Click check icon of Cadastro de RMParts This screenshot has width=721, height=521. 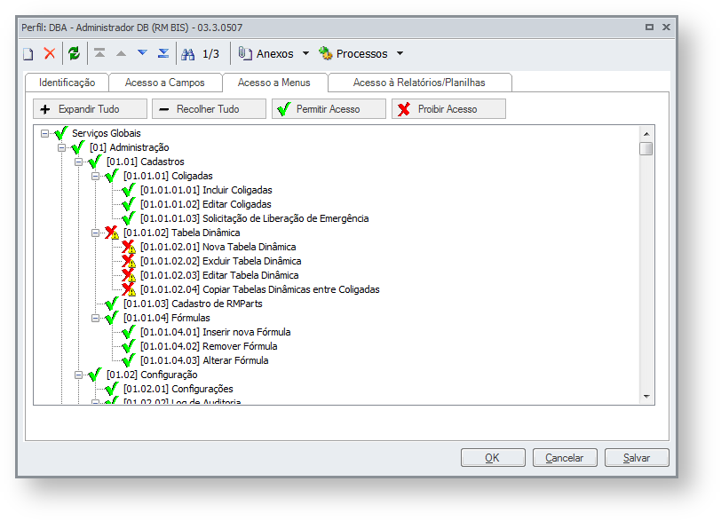[112, 304]
